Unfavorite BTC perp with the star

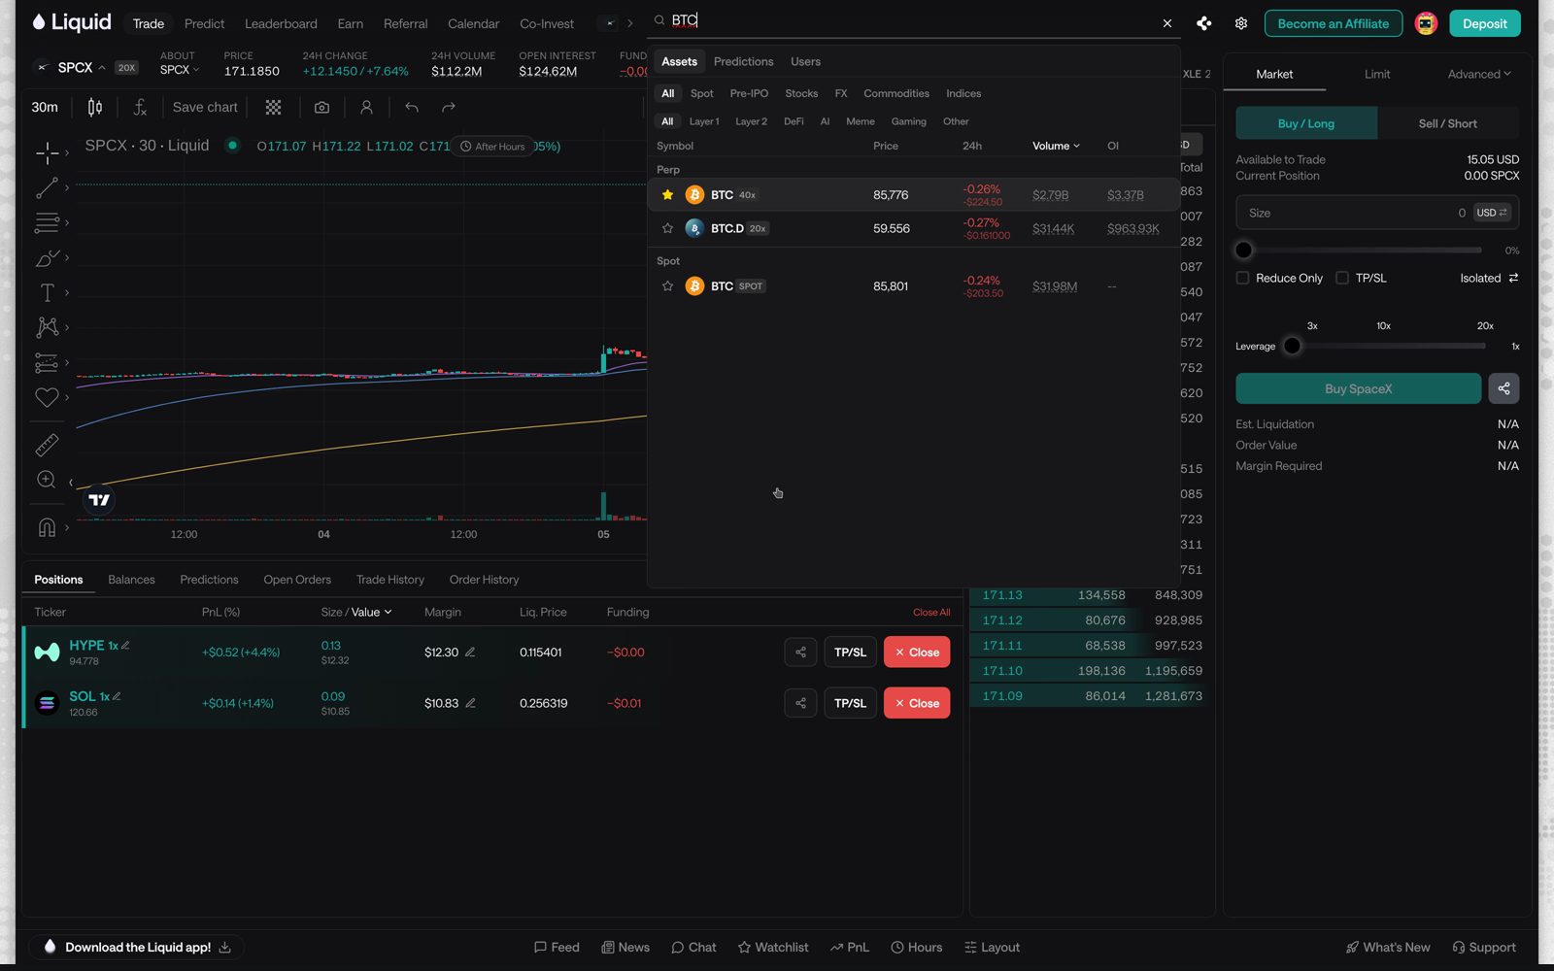pos(667,195)
